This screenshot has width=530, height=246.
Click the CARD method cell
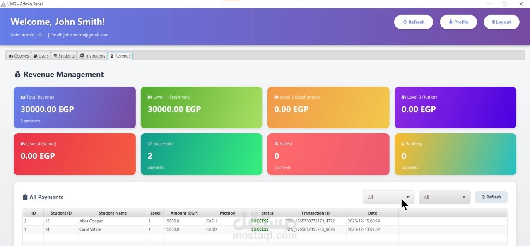[227, 229]
